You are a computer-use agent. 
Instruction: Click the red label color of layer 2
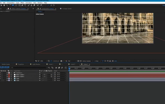tap(9, 75)
